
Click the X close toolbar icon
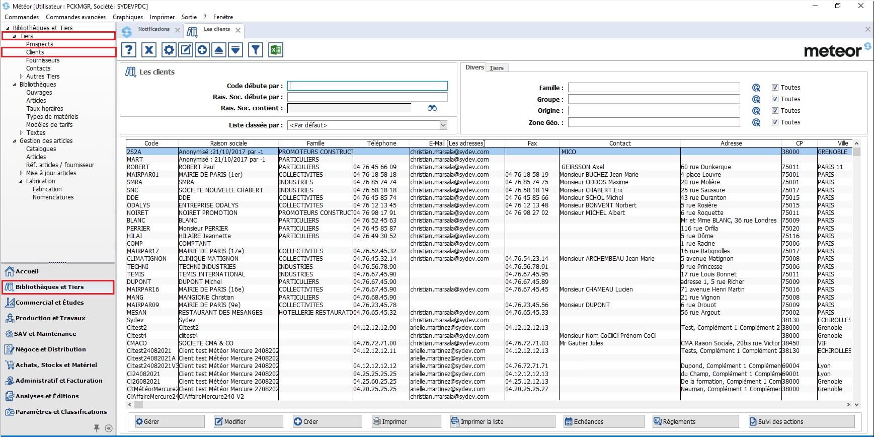coord(149,50)
